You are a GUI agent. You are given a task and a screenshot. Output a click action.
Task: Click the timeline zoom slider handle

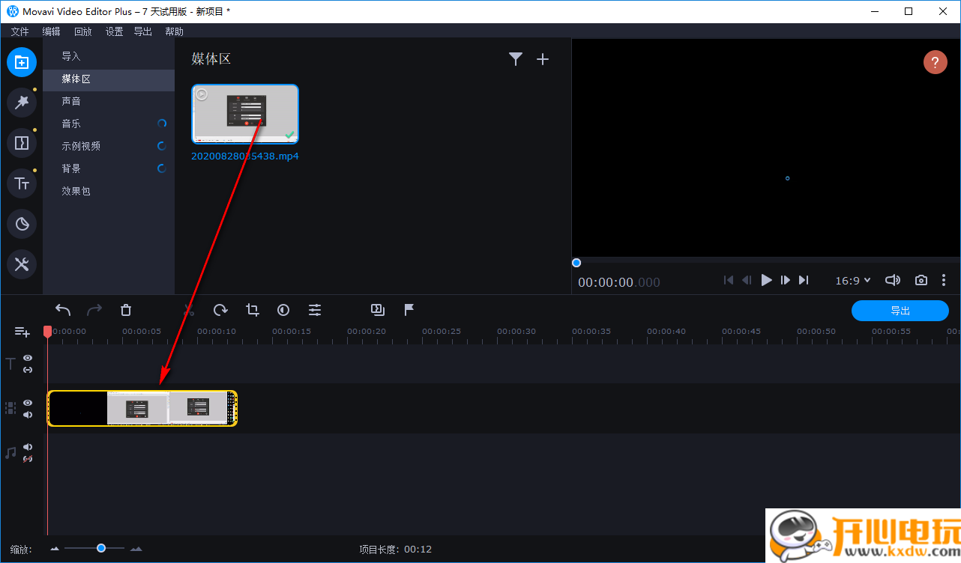point(101,549)
